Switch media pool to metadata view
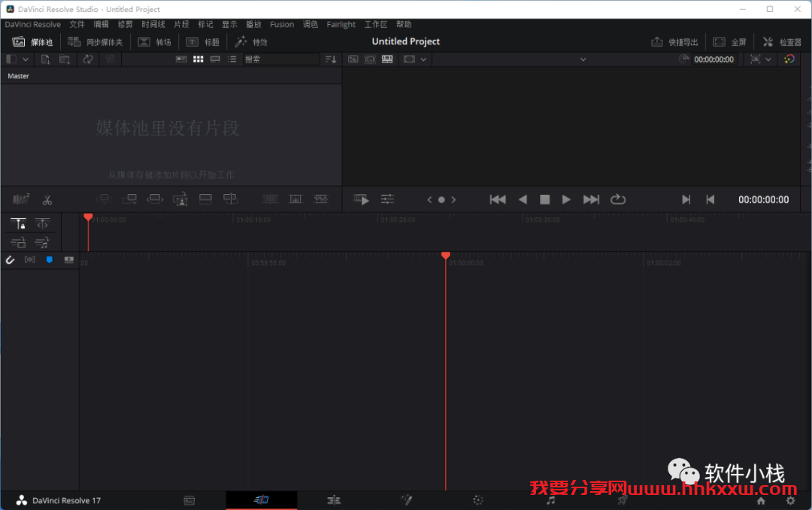 pyautogui.click(x=181, y=59)
